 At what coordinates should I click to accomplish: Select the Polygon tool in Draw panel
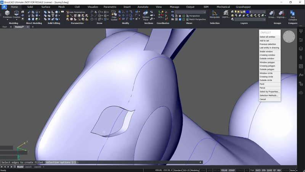coord(92,19)
